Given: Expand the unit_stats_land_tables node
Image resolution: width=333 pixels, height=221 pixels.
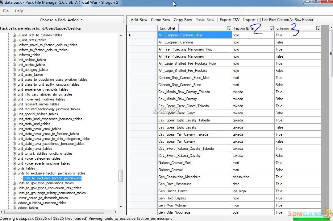Looking at the screenshot, I should pyautogui.click(x=14, y=124).
